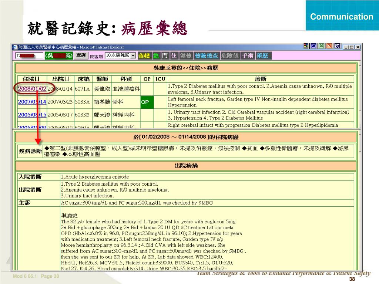Click the ICU column header
The width and height of the screenshot is (379, 284).
[160, 79]
